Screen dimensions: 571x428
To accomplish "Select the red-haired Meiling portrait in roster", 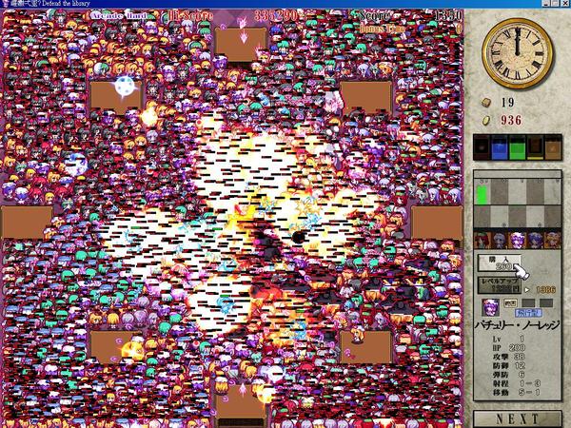I will pyautogui.click(x=482, y=241).
